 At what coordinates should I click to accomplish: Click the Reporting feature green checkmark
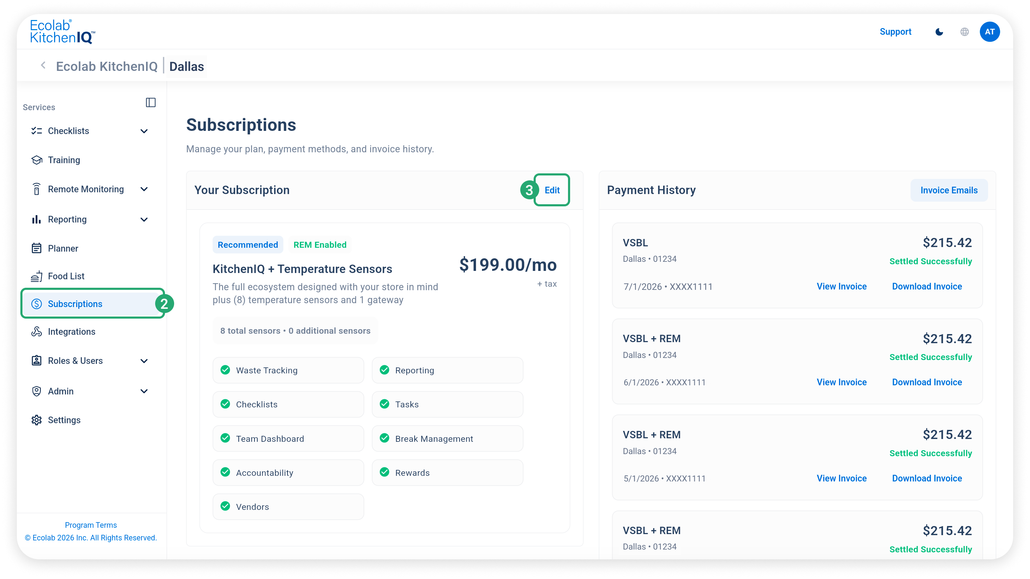(x=384, y=370)
